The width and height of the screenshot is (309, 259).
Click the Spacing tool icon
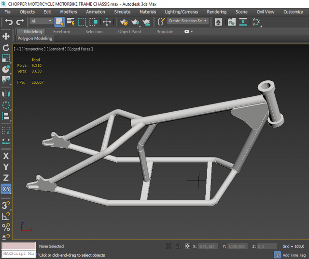pos(6,141)
